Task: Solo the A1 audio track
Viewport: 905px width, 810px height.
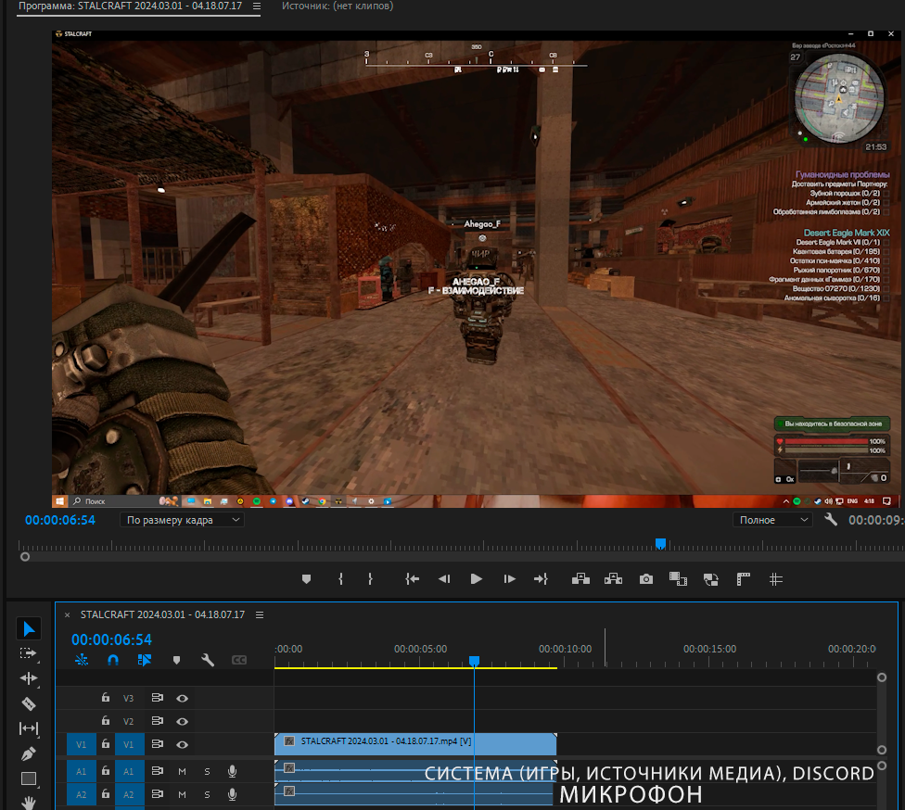Action: pyautogui.click(x=207, y=771)
